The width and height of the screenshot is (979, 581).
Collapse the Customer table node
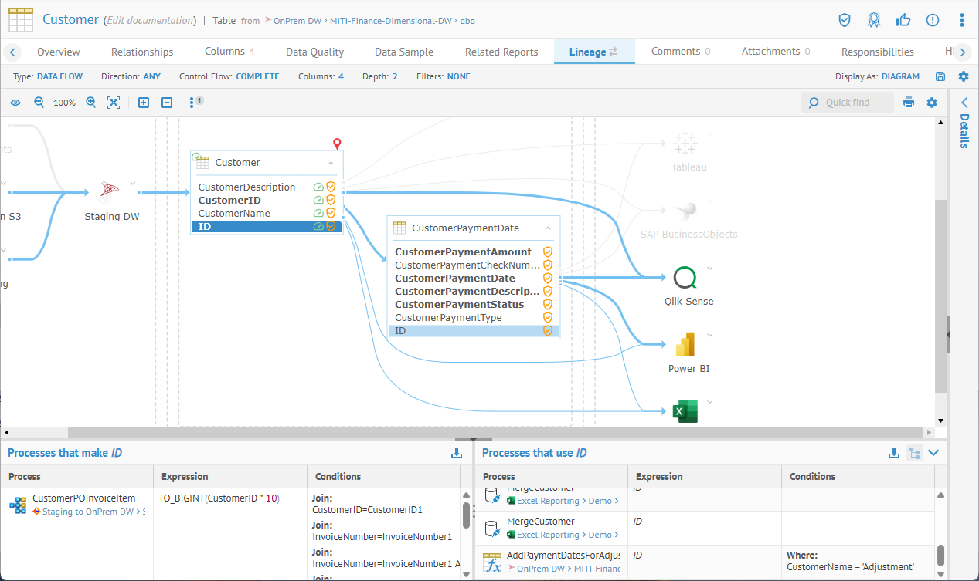331,163
